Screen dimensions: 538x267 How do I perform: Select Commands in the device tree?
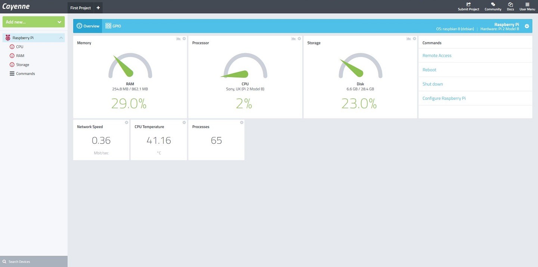pyautogui.click(x=25, y=74)
